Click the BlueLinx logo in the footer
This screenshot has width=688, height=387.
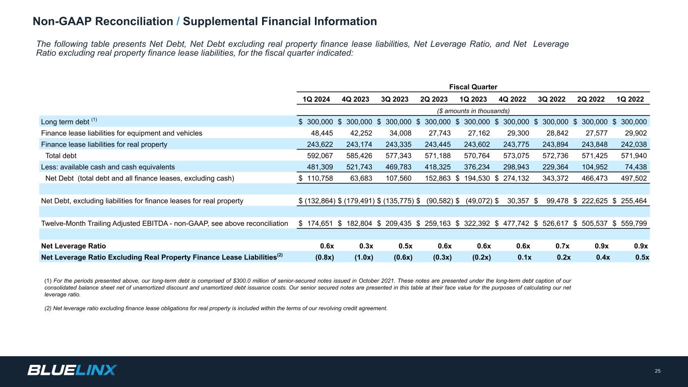point(72,370)
